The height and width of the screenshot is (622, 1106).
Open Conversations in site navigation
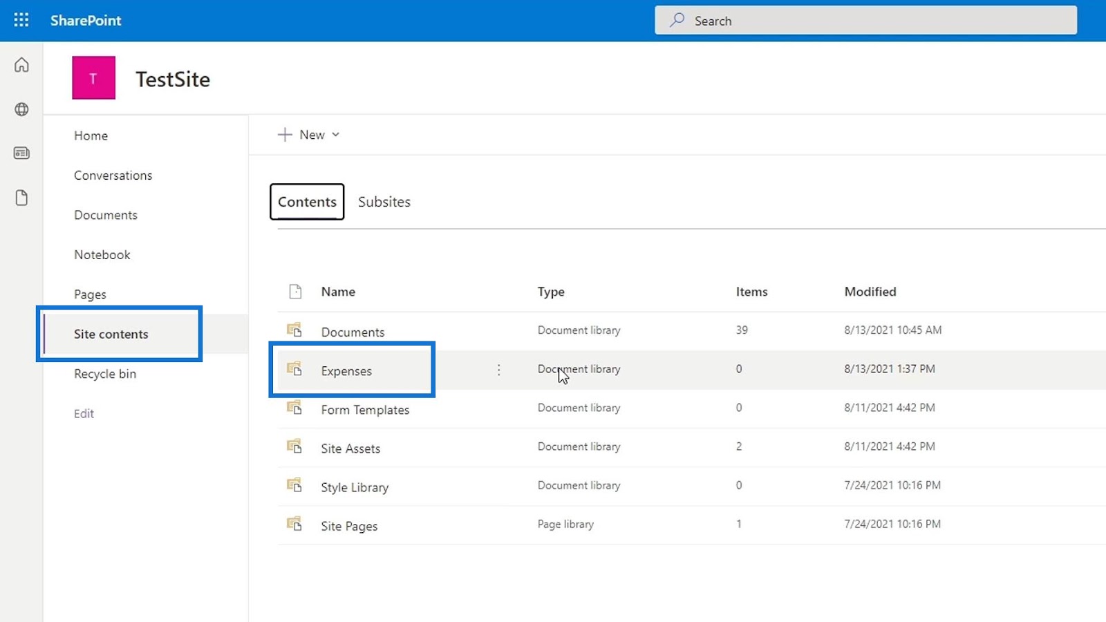113,176
